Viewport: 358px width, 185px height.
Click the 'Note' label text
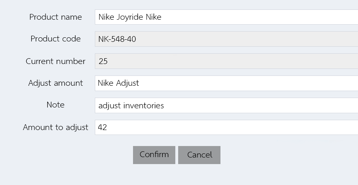pyautogui.click(x=55, y=105)
